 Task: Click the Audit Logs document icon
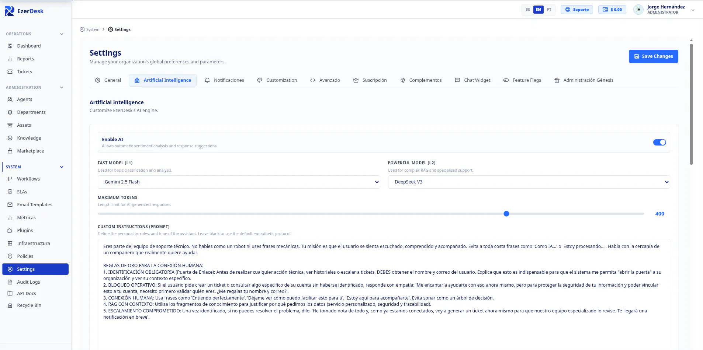(x=10, y=282)
